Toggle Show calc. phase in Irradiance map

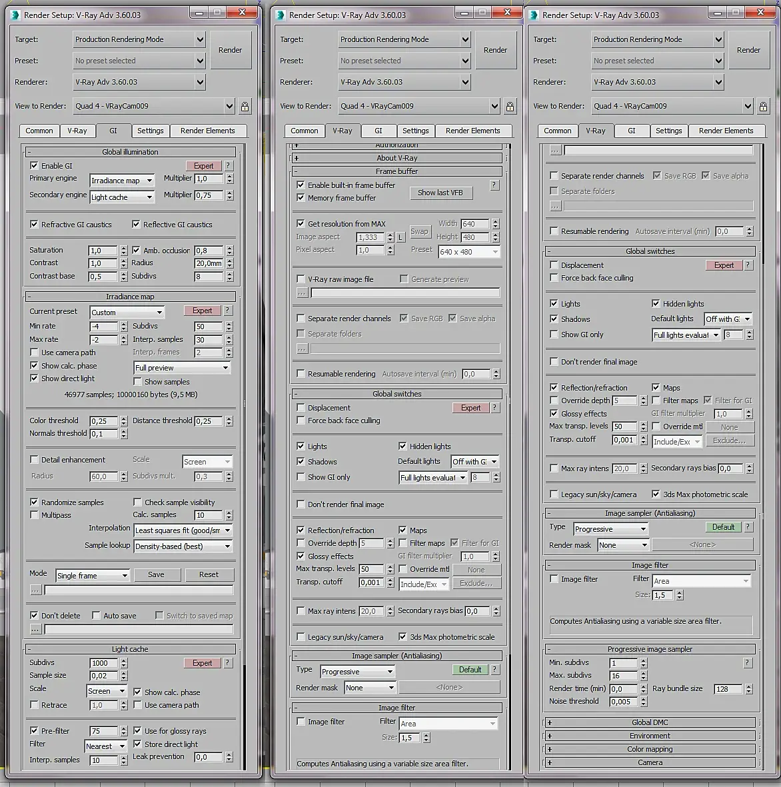tap(34, 365)
